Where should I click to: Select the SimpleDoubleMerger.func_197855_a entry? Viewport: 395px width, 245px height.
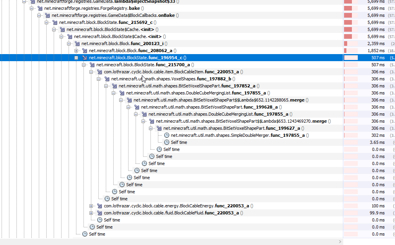[235, 135]
